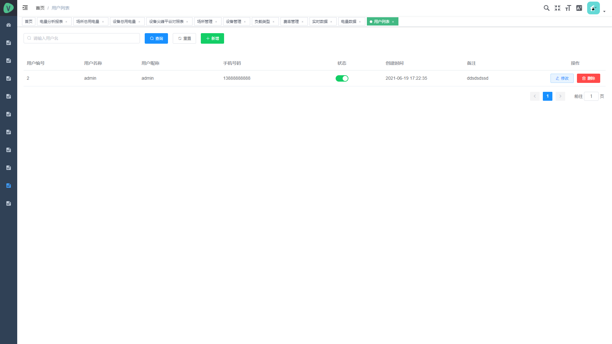
Task: Click the red 删除 button for admin
Action: (588, 78)
